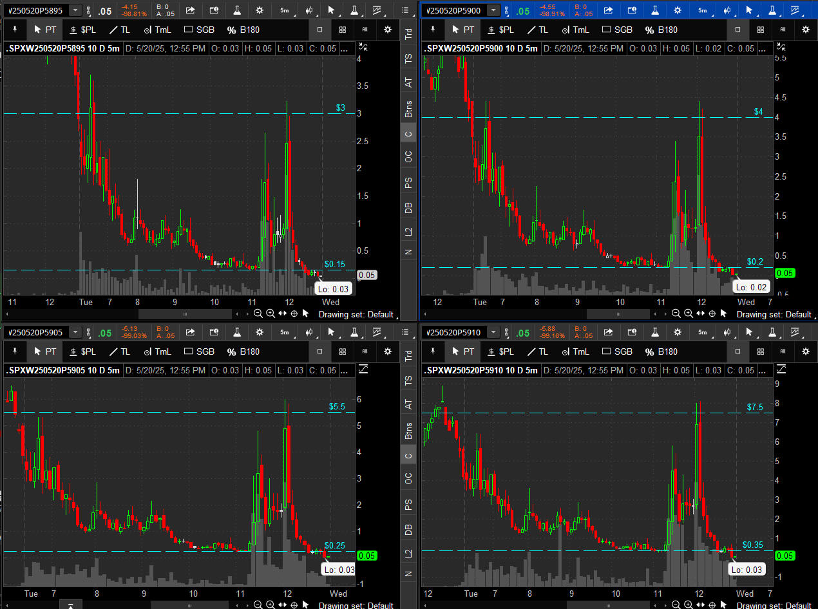The width and height of the screenshot is (818, 609).
Task: Select the SGB rectangle tool in the P5895 drawing bar
Action: pyautogui.click(x=199, y=29)
